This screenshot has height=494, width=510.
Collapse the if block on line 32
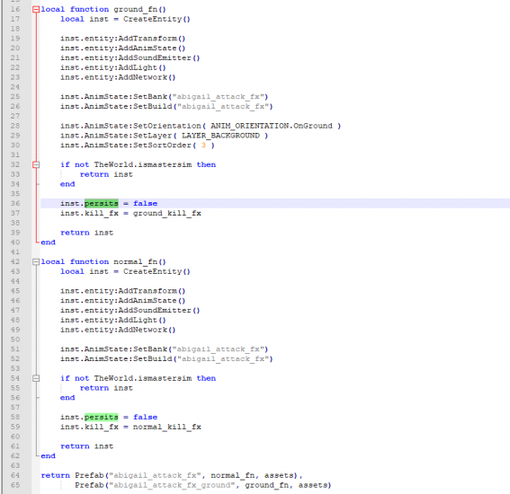[x=36, y=164]
